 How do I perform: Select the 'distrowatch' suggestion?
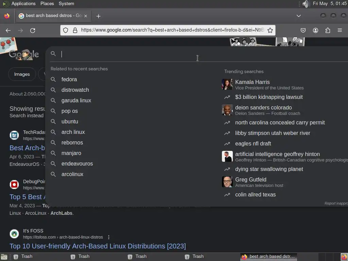pos(75,90)
